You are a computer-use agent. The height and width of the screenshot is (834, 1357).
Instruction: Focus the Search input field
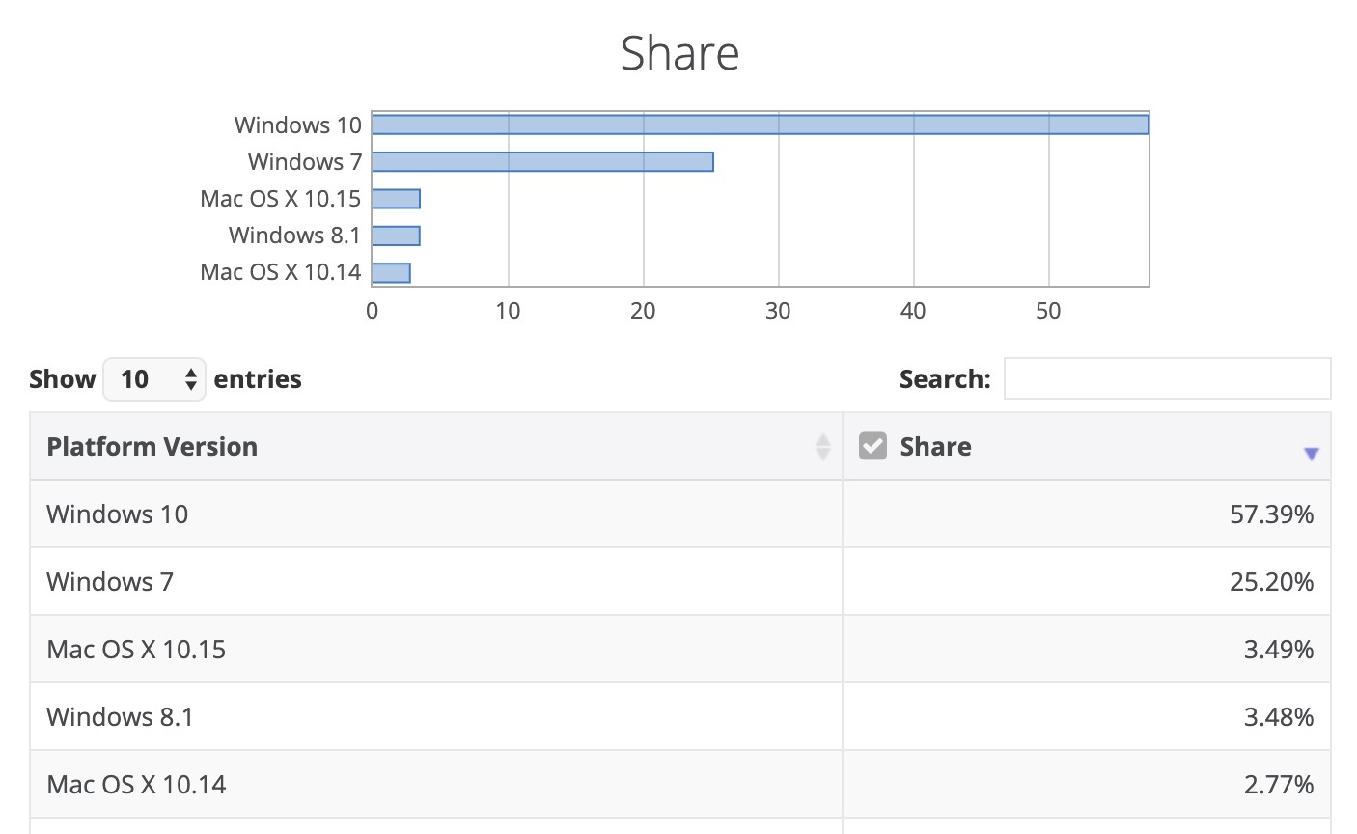(1167, 378)
